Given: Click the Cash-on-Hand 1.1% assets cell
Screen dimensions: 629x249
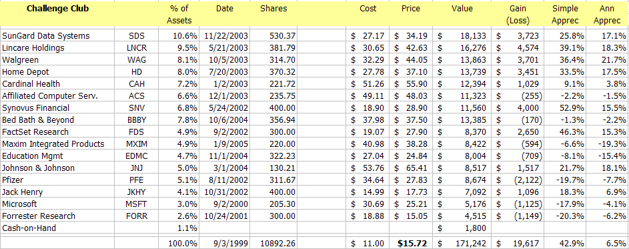Looking at the screenshot, I should (x=179, y=228).
